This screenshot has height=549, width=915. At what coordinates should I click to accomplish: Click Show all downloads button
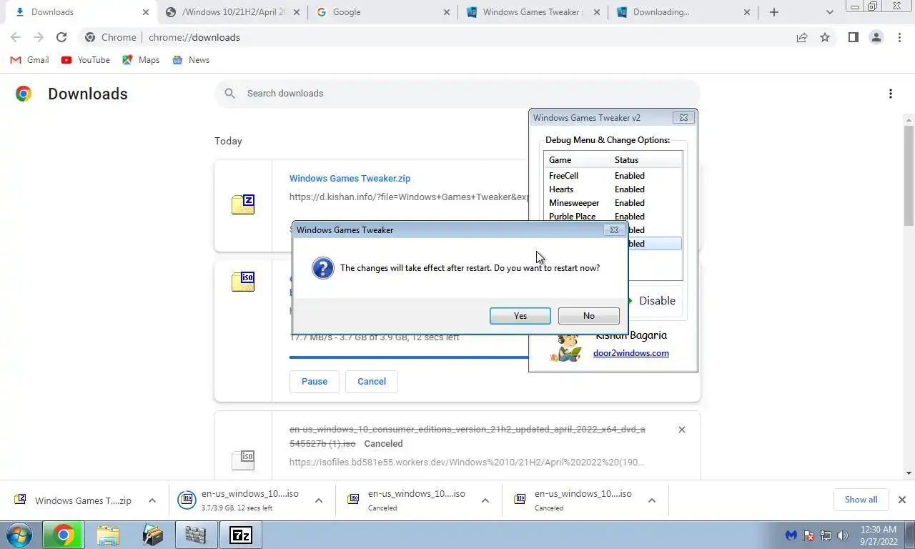tap(861, 500)
